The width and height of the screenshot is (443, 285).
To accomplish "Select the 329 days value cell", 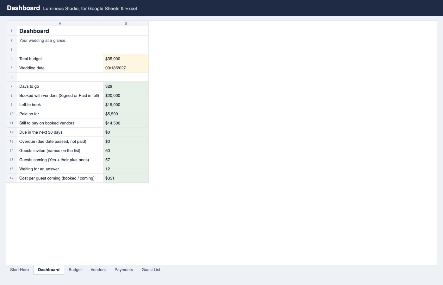I will coord(126,86).
